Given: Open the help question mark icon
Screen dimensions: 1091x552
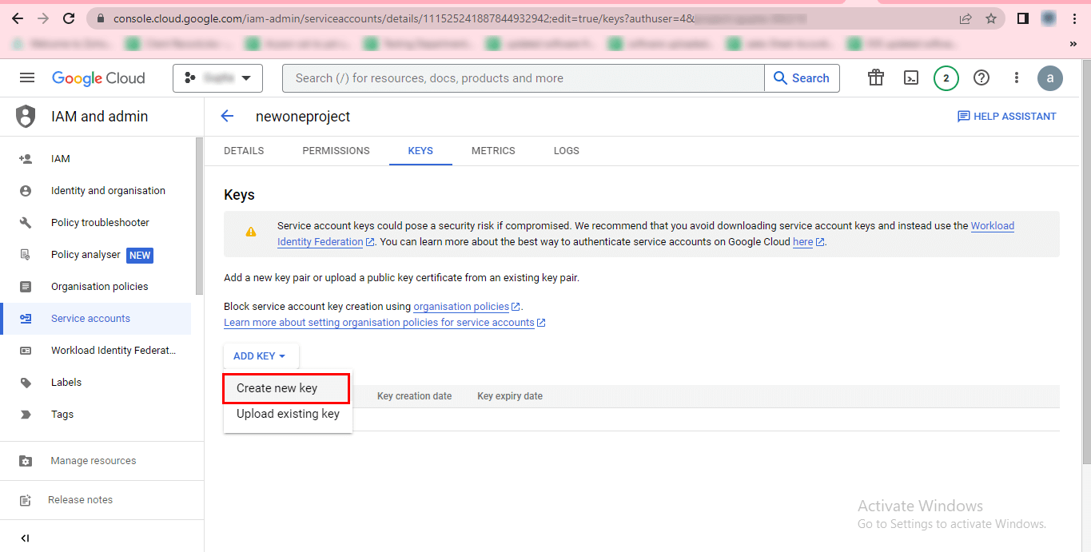Looking at the screenshot, I should (x=982, y=77).
